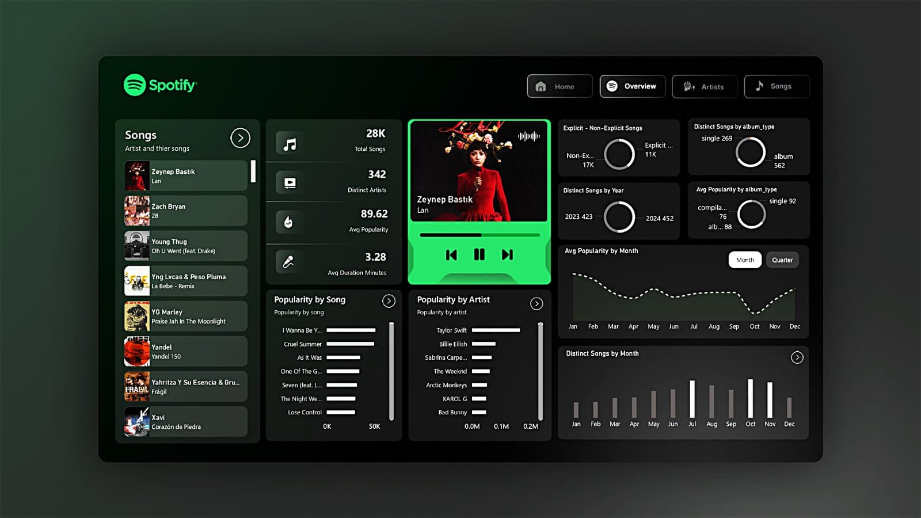Click the Home house icon
The height and width of the screenshot is (518, 921).
(x=541, y=86)
